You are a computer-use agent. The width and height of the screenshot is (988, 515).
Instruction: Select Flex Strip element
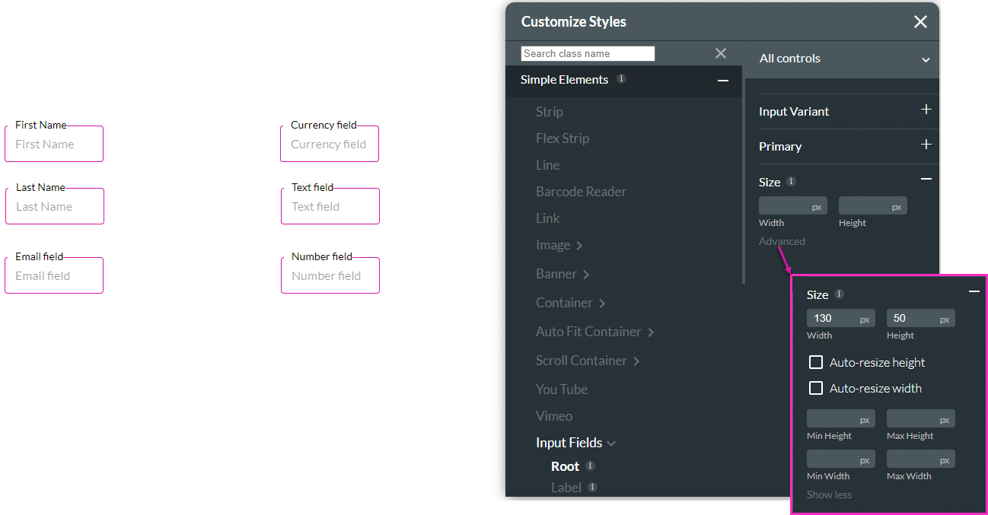click(x=562, y=138)
